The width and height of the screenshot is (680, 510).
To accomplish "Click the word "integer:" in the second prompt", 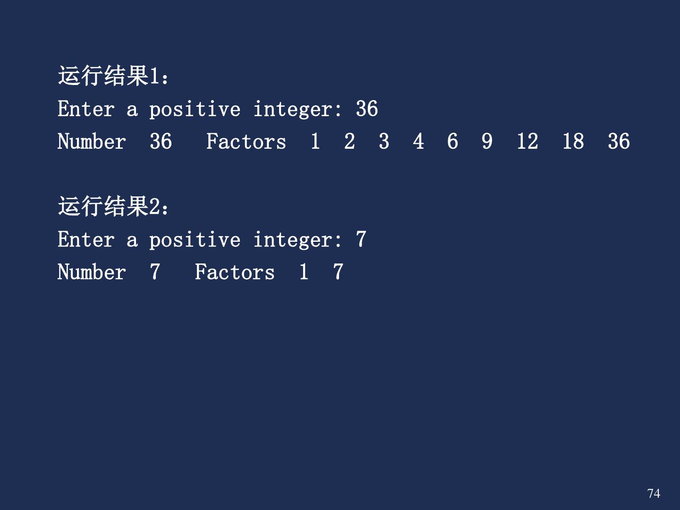I will point(297,239).
